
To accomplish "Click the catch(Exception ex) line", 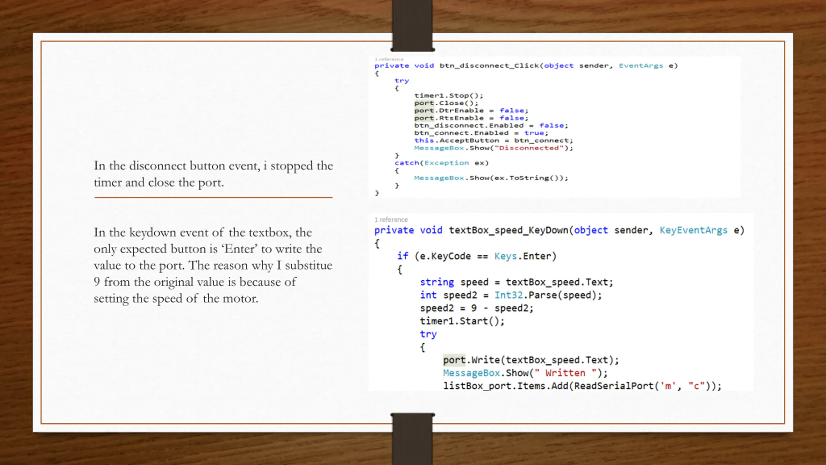I will tap(442, 163).
